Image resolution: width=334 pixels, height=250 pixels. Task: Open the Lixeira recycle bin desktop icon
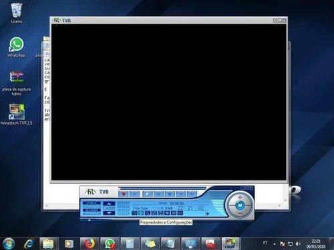(x=17, y=13)
